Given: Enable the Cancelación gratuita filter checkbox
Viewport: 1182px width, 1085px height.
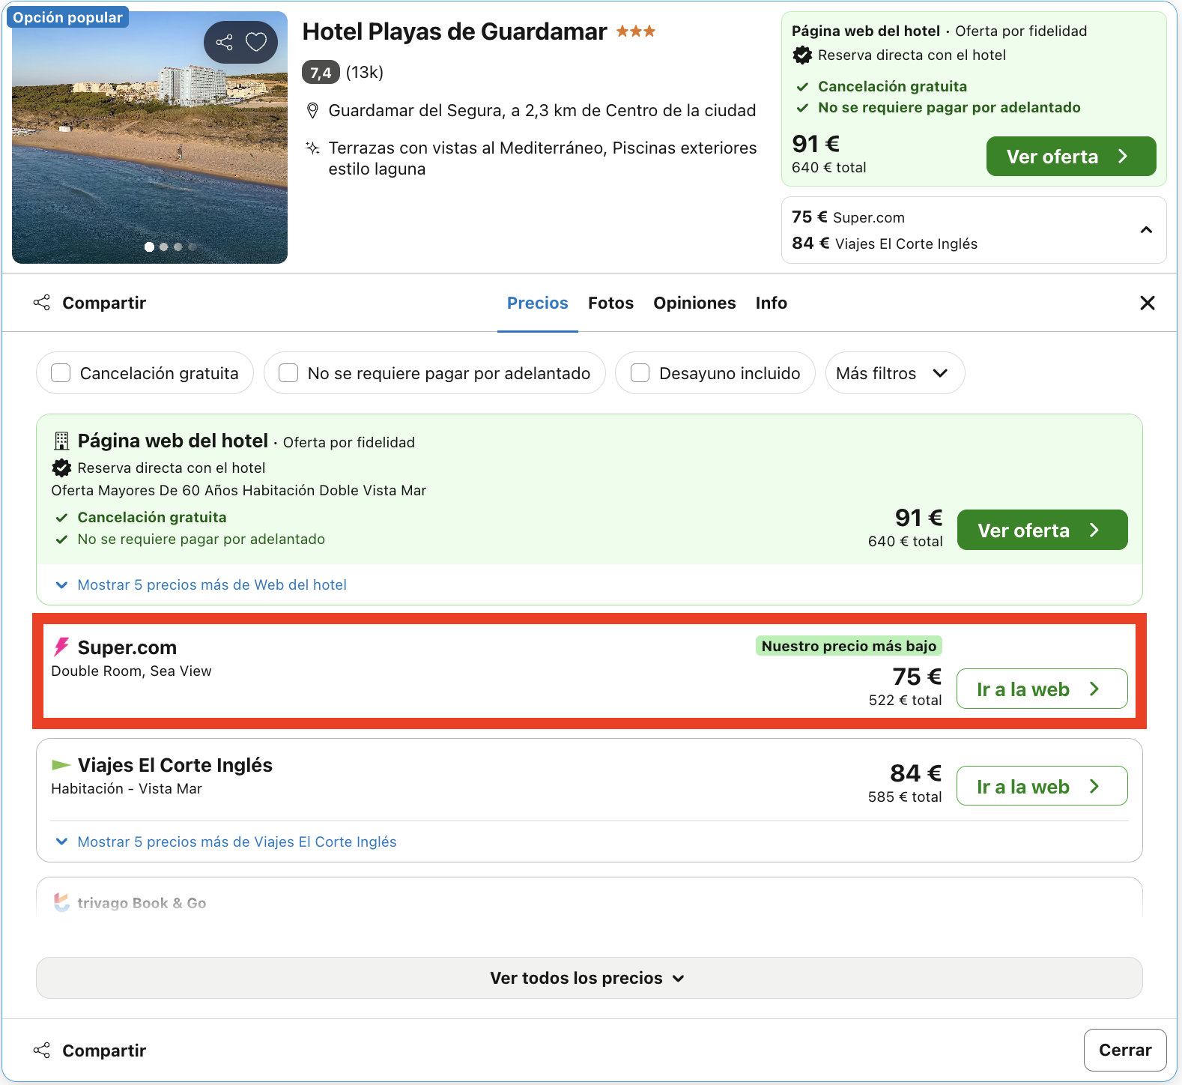Looking at the screenshot, I should (x=61, y=373).
